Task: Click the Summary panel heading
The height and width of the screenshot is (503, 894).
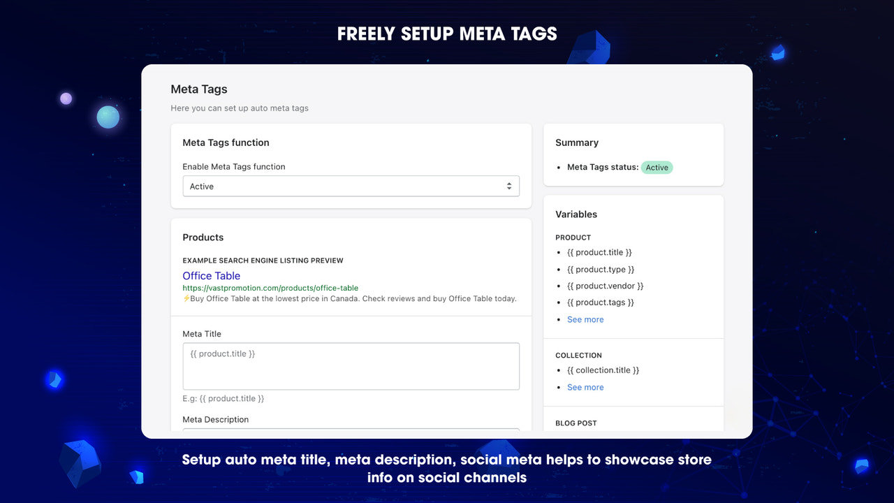Action: pos(576,143)
